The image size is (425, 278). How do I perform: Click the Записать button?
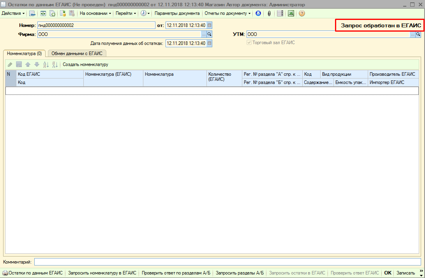(406, 273)
